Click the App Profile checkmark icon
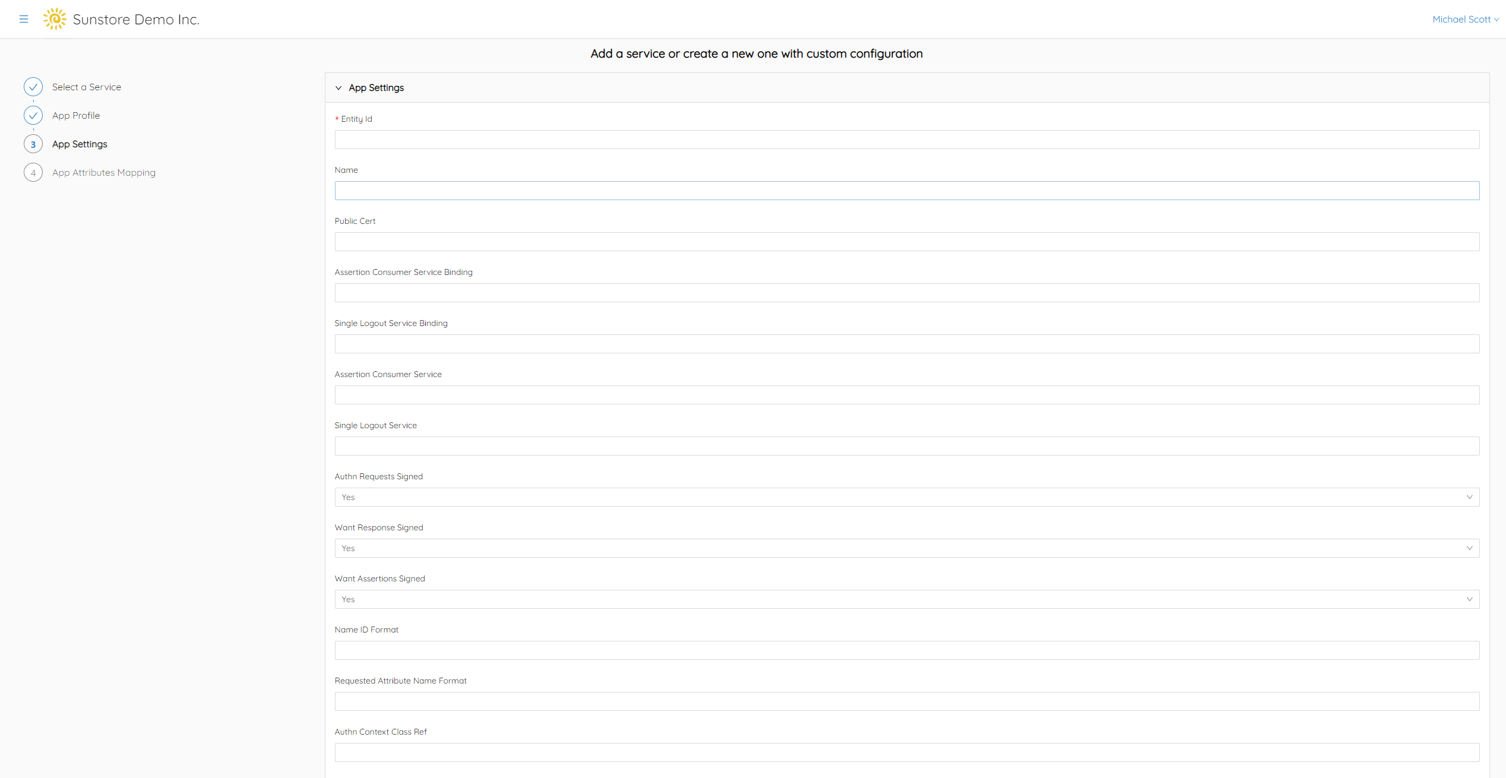Viewport: 1506px width, 778px height. tap(33, 115)
